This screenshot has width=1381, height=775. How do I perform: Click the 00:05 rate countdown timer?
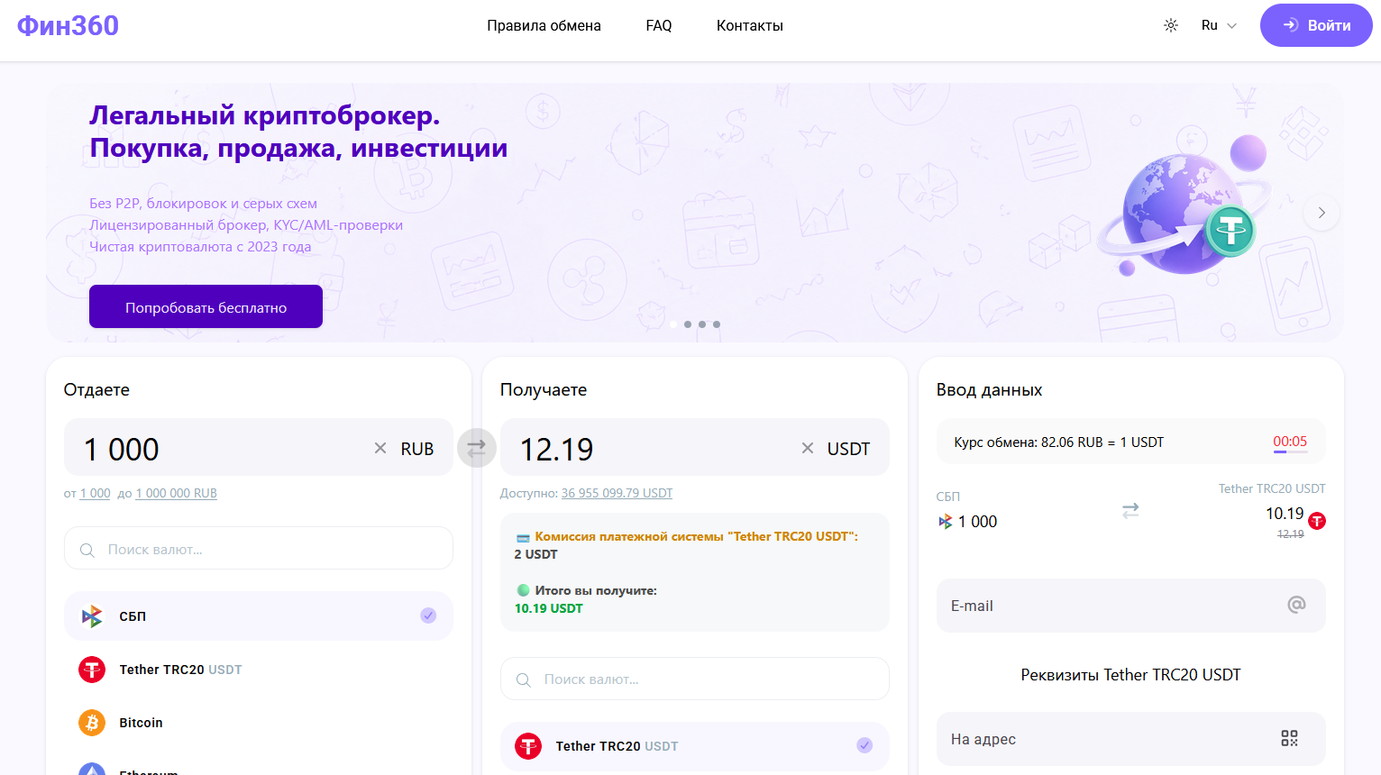coord(1290,442)
